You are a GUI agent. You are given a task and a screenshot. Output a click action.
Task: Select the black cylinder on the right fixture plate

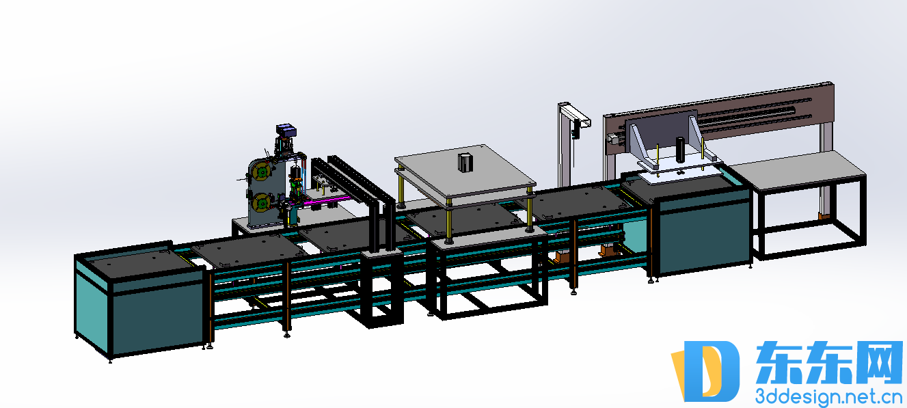(681, 148)
